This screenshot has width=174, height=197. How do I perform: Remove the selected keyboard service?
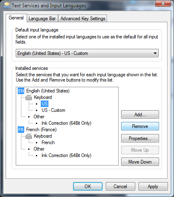click(x=140, y=126)
